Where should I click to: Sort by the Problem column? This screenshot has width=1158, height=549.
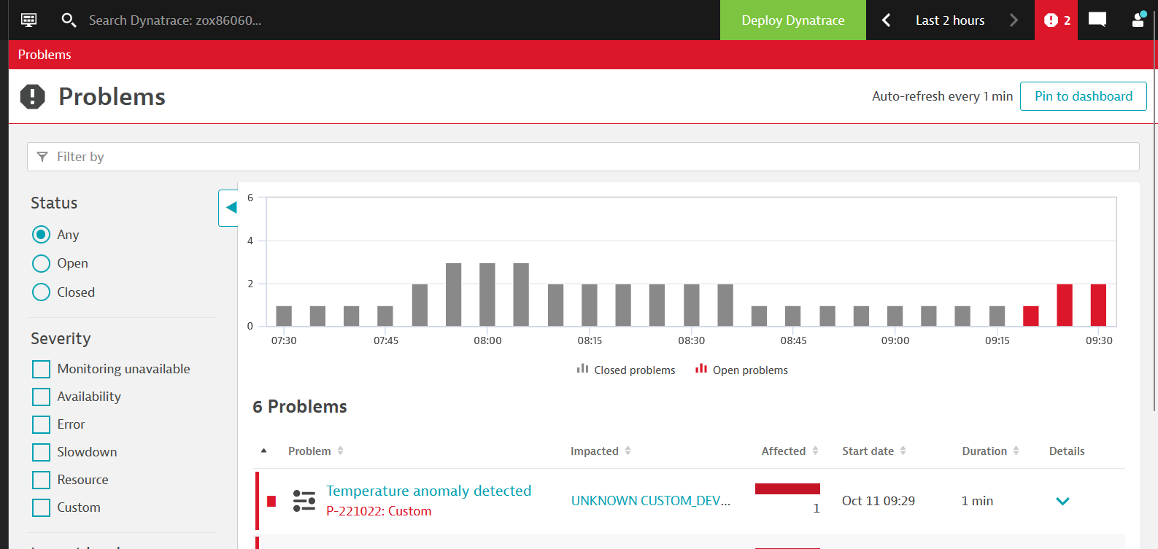click(x=316, y=451)
